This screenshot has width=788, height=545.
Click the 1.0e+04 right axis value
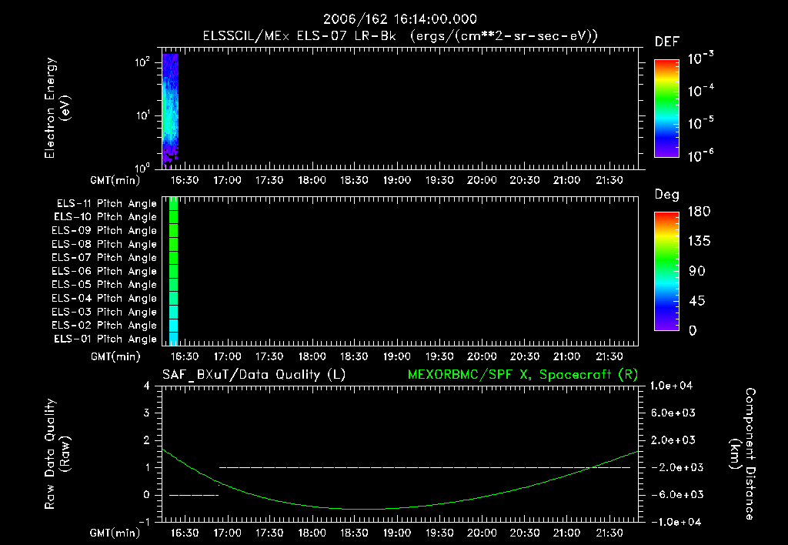pos(671,386)
